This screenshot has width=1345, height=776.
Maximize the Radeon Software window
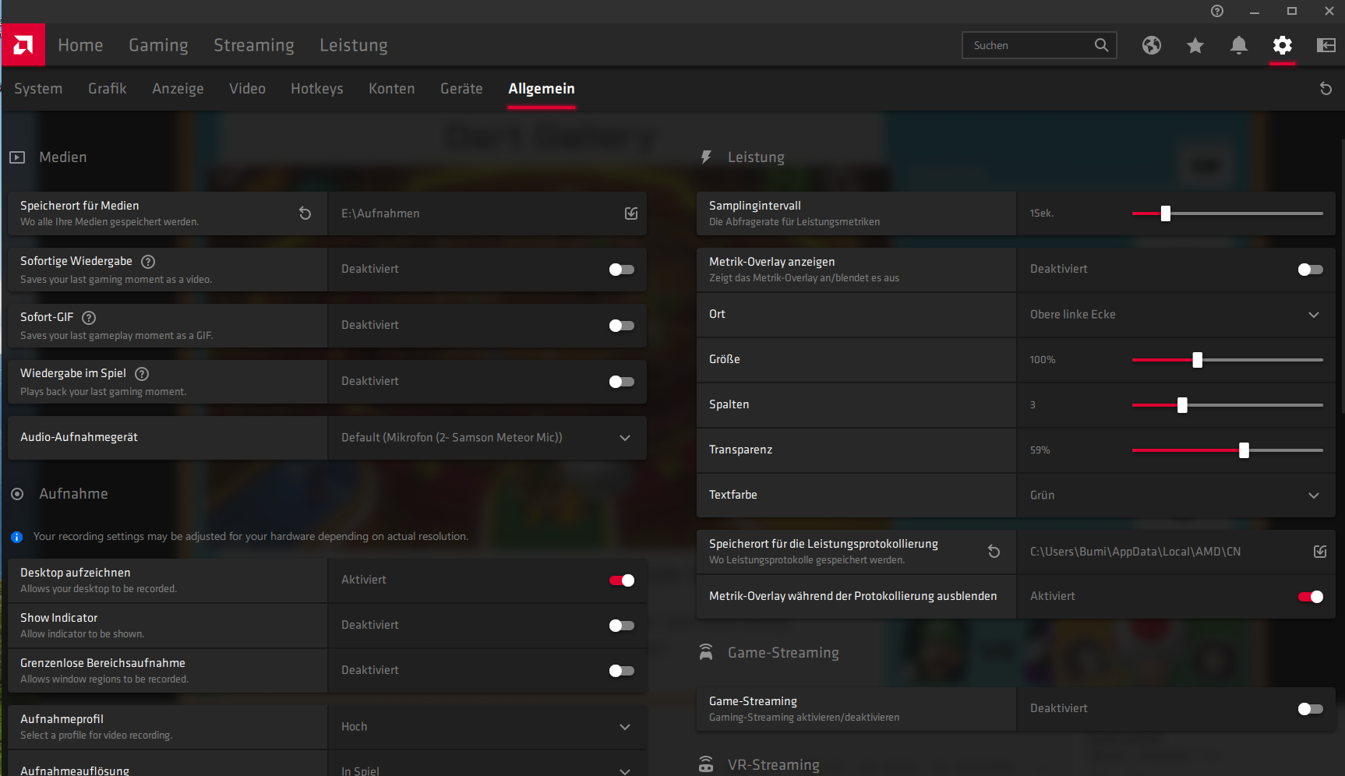pos(1292,11)
